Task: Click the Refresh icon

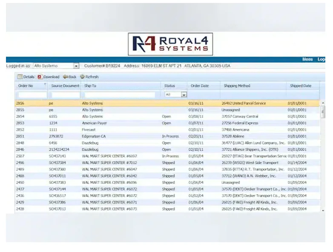Action: [82, 77]
